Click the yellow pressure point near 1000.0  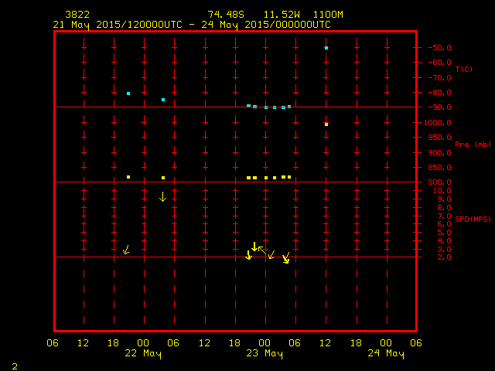click(x=326, y=124)
